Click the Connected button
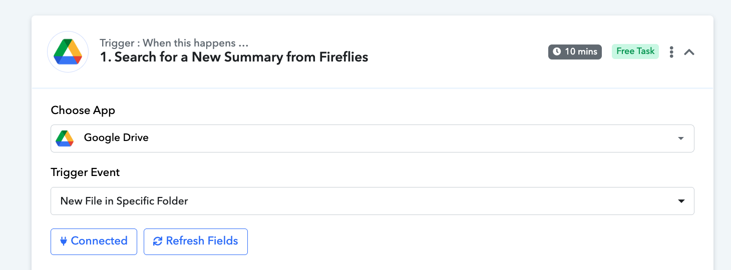This screenshot has width=731, height=270. click(94, 241)
